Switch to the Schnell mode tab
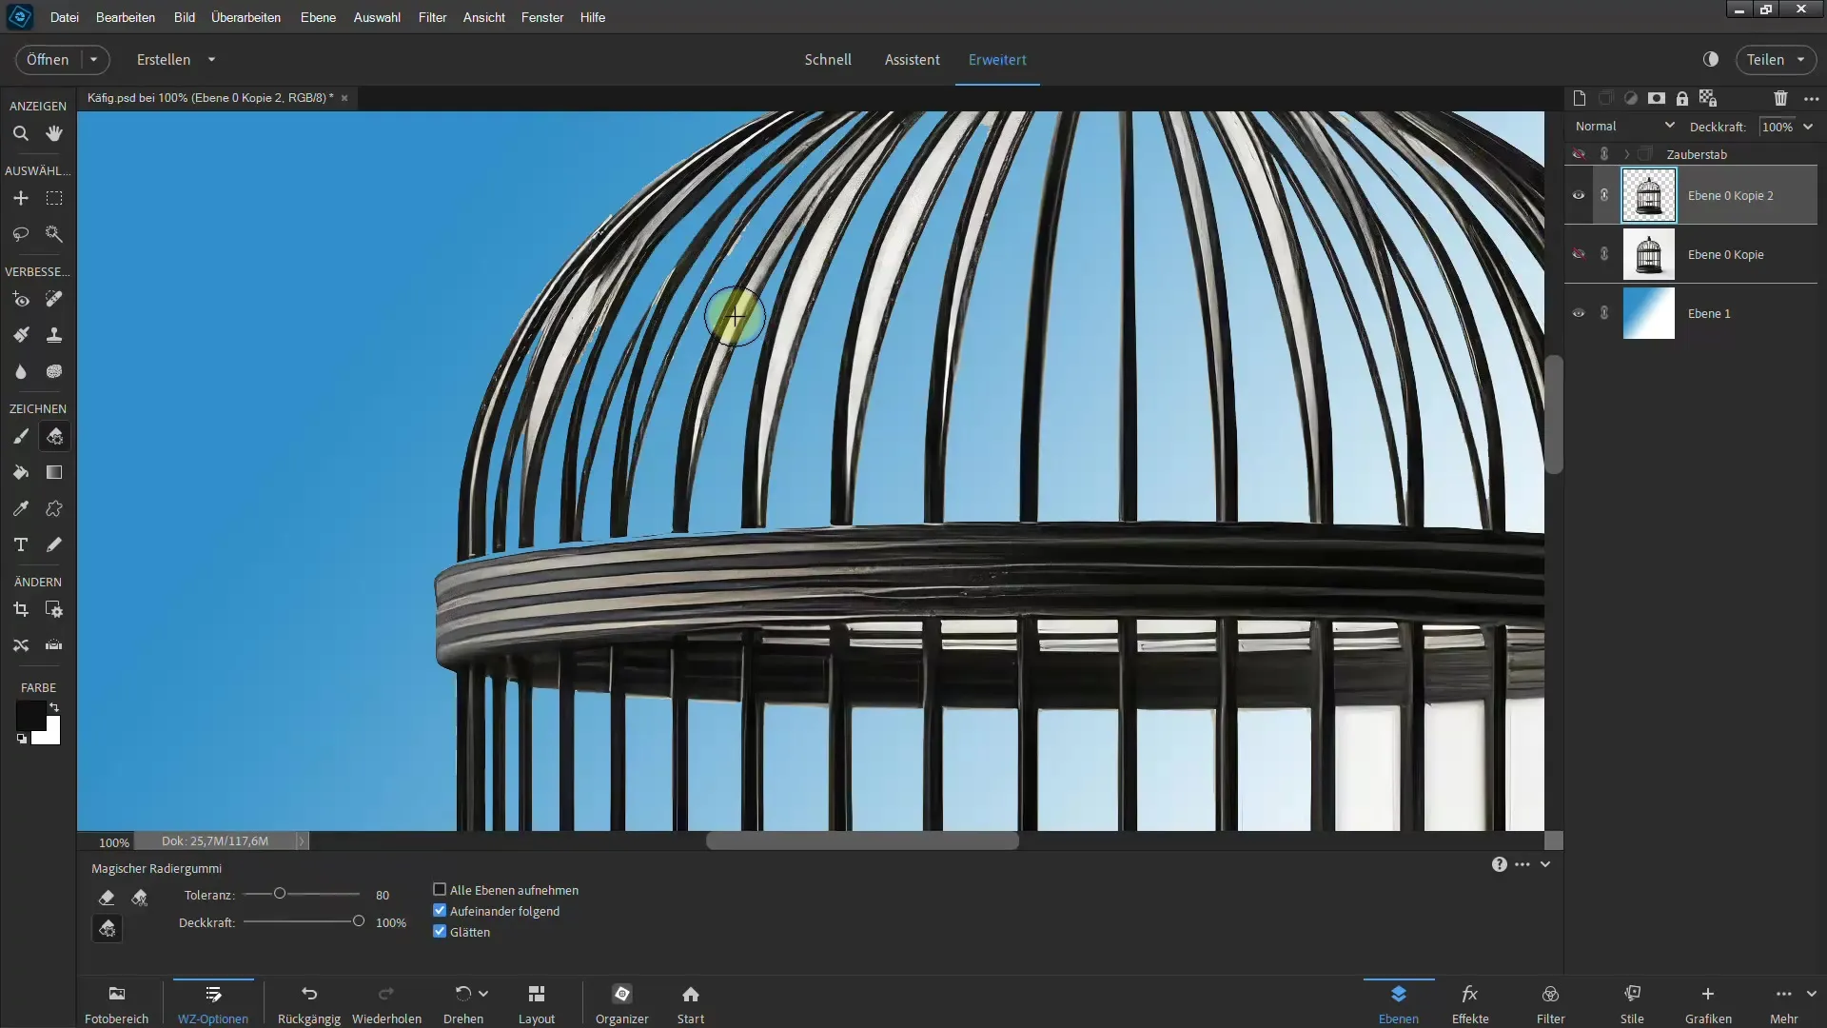This screenshot has height=1028, width=1827. 828,59
